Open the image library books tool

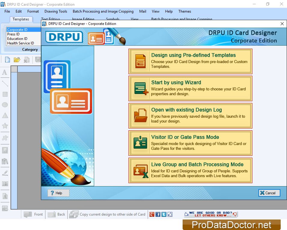pos(5,161)
